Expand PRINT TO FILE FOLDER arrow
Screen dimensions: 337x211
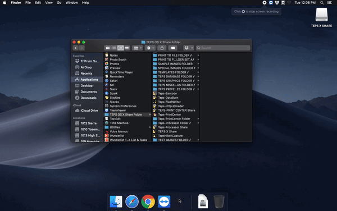click(198, 56)
